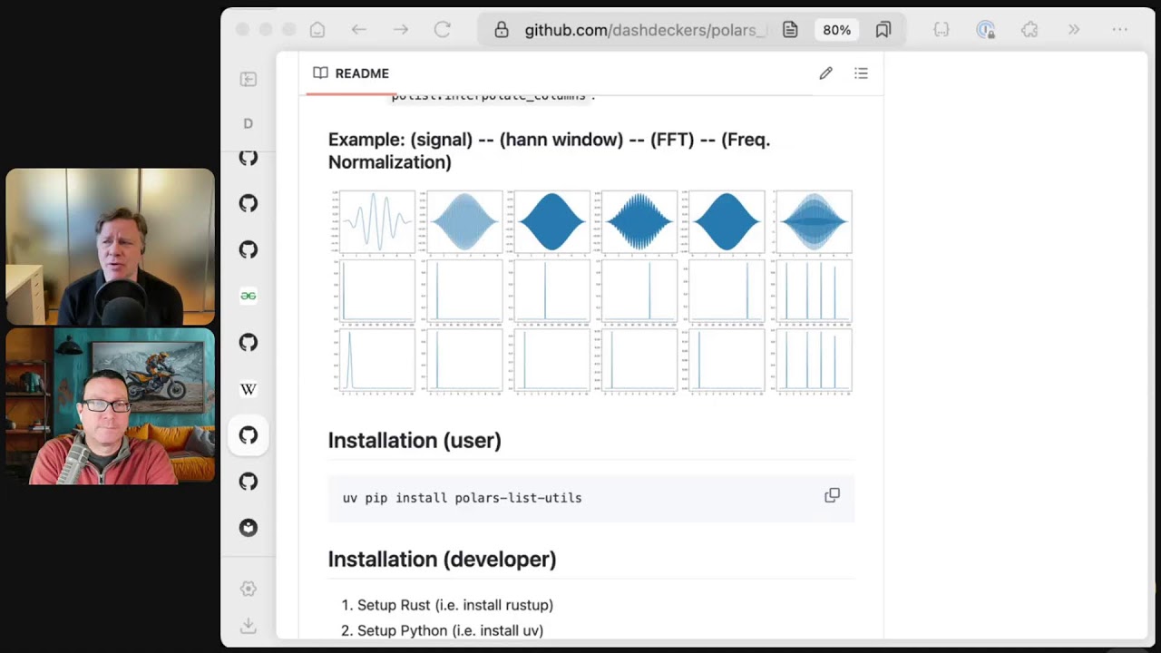This screenshot has height=653, width=1161.
Task: Open the bookmarks icon in address bar
Action: point(883,30)
